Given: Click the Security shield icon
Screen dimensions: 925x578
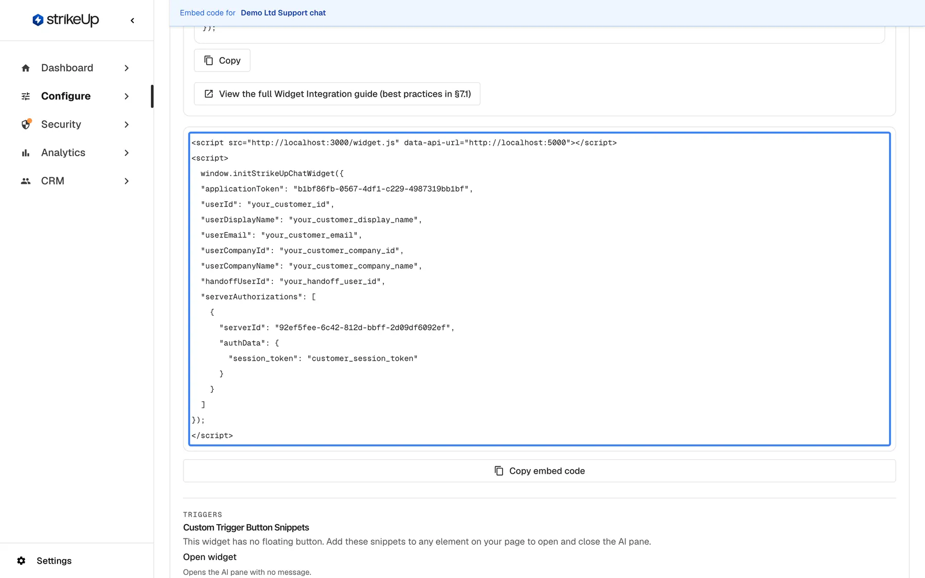Looking at the screenshot, I should (x=26, y=124).
